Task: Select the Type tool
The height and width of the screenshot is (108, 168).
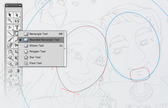Action: point(17,28)
